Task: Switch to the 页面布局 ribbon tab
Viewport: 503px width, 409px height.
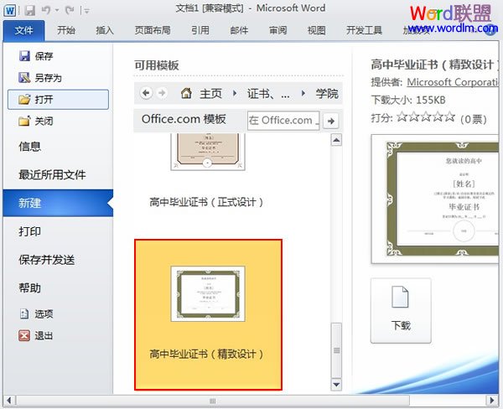Action: coord(153,30)
